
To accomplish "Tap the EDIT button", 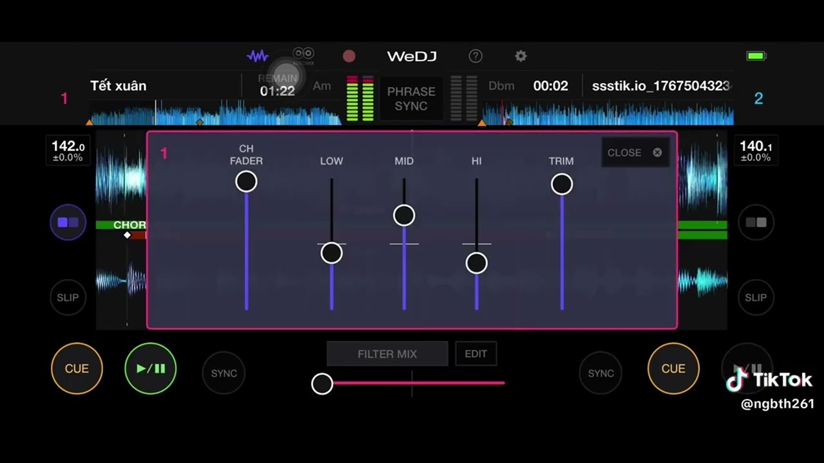I will click(476, 354).
